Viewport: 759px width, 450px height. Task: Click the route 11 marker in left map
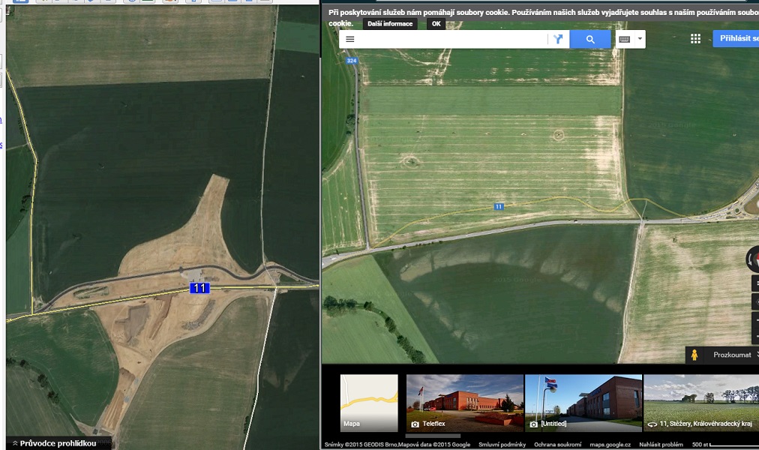[199, 288]
